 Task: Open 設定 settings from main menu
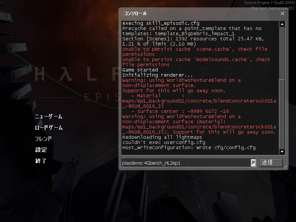click(41, 150)
